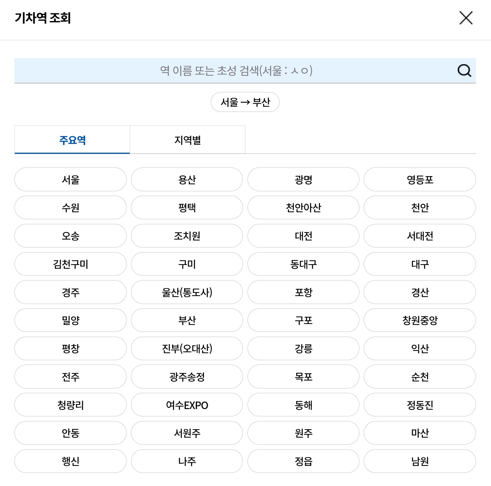Select 남원 station
This screenshot has width=491, height=486.
(x=420, y=461)
